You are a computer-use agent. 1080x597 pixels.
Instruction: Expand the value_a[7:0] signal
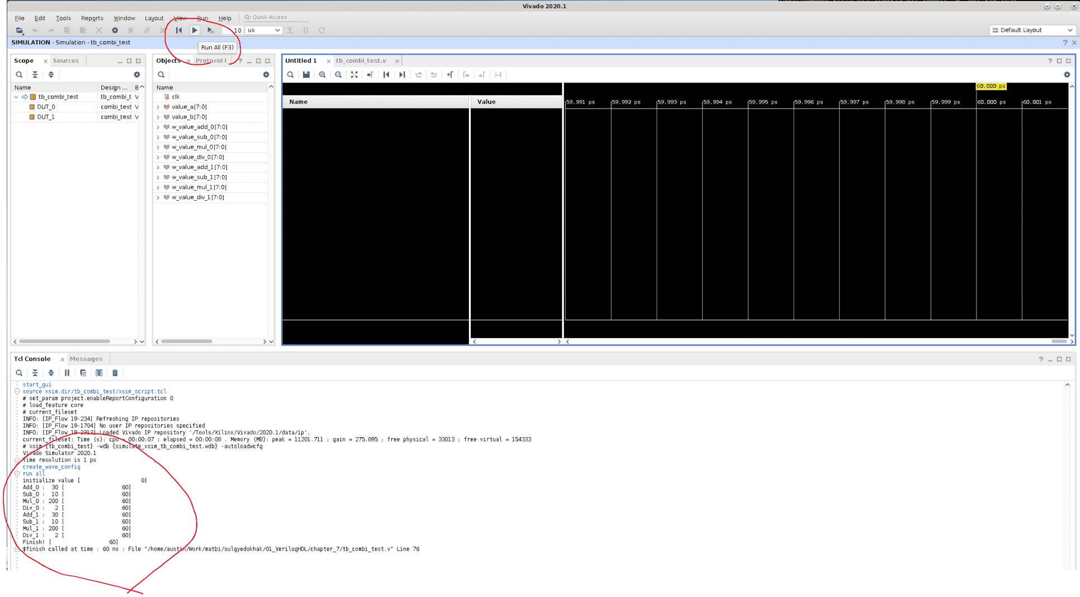(158, 107)
